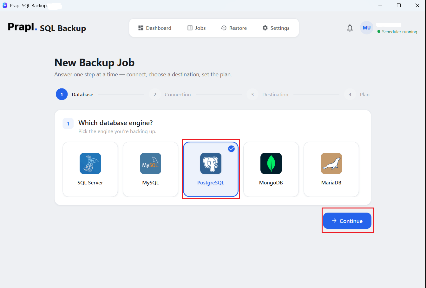Click the Dashboard grid icon

(x=141, y=28)
